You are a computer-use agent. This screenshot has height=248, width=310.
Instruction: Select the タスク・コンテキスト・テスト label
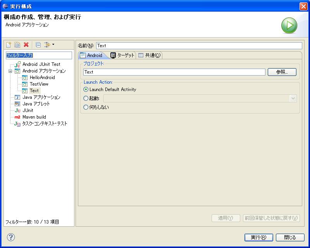(x=45, y=124)
